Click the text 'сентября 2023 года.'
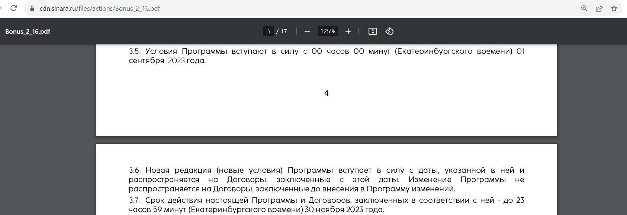 click(167, 60)
